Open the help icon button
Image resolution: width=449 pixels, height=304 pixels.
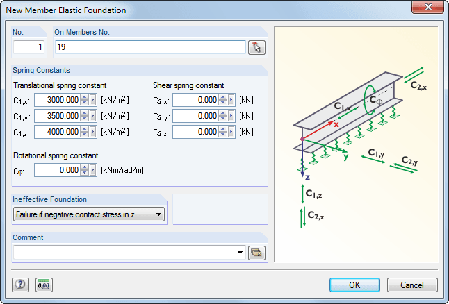(21, 285)
